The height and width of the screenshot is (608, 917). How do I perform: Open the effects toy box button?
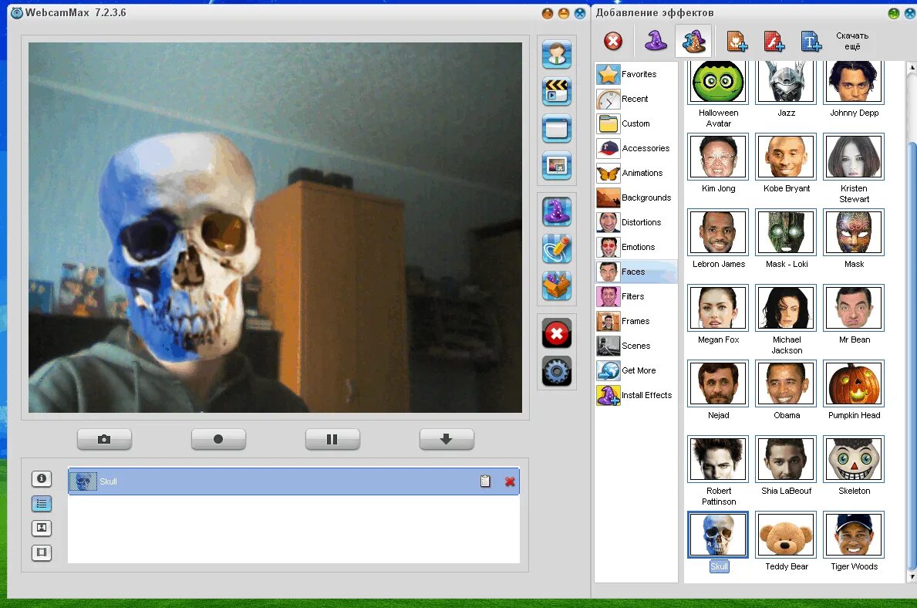pos(556,286)
